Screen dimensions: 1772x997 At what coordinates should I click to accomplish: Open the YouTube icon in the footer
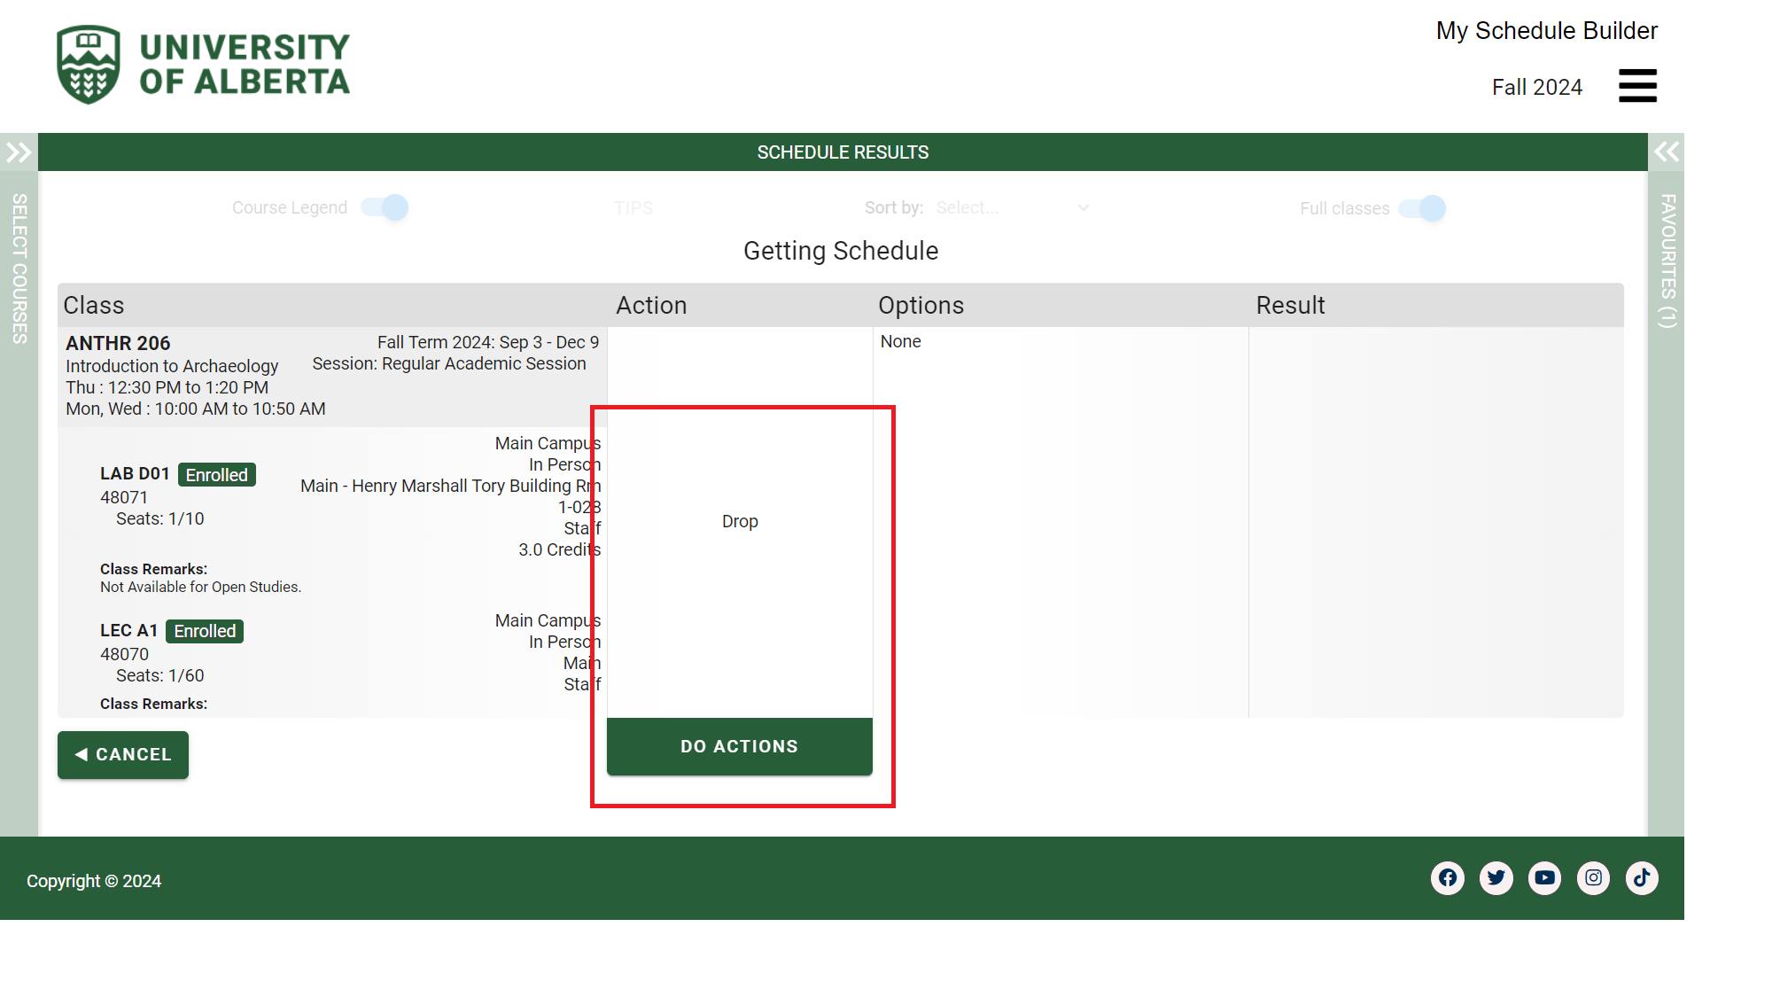click(1545, 878)
